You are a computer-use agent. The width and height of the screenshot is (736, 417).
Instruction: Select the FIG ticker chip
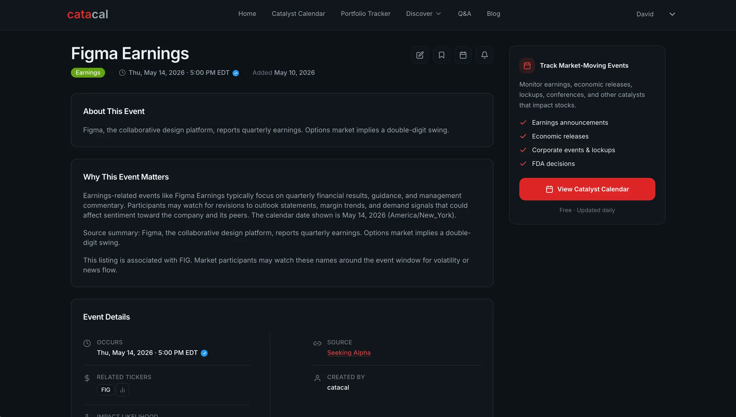click(106, 390)
